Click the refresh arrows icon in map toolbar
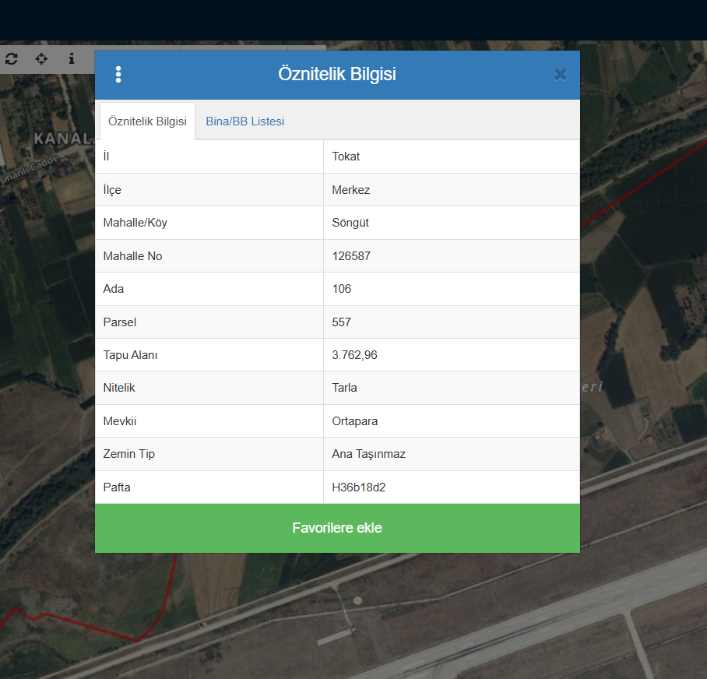Screen dimensions: 707x679 coord(12,58)
